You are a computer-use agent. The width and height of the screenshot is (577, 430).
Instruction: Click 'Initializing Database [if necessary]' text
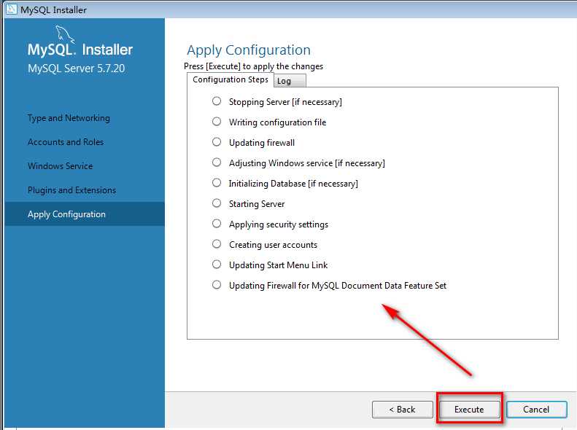293,184
